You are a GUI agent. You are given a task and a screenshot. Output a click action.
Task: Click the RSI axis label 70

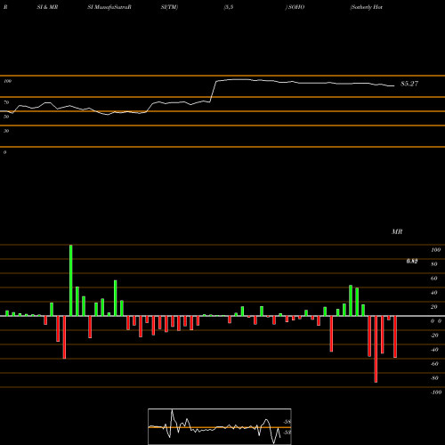pos(6,102)
